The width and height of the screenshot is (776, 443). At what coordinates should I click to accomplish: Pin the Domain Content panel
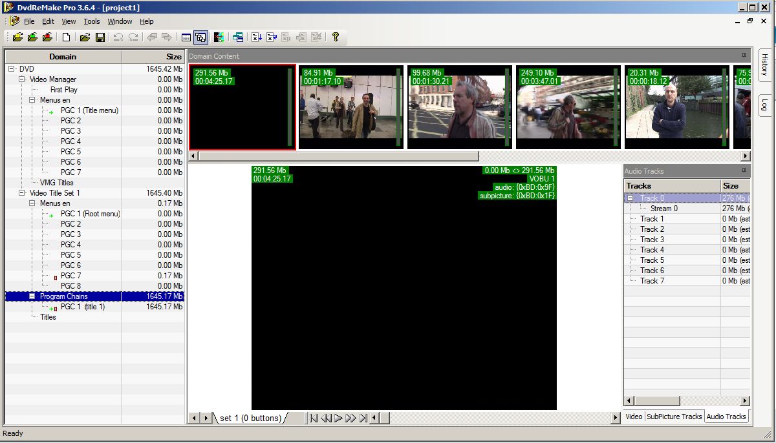tap(744, 56)
